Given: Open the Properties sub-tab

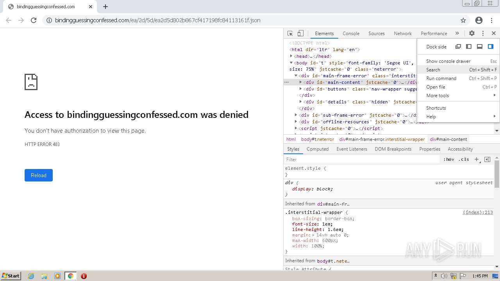Looking at the screenshot, I should (x=430, y=149).
